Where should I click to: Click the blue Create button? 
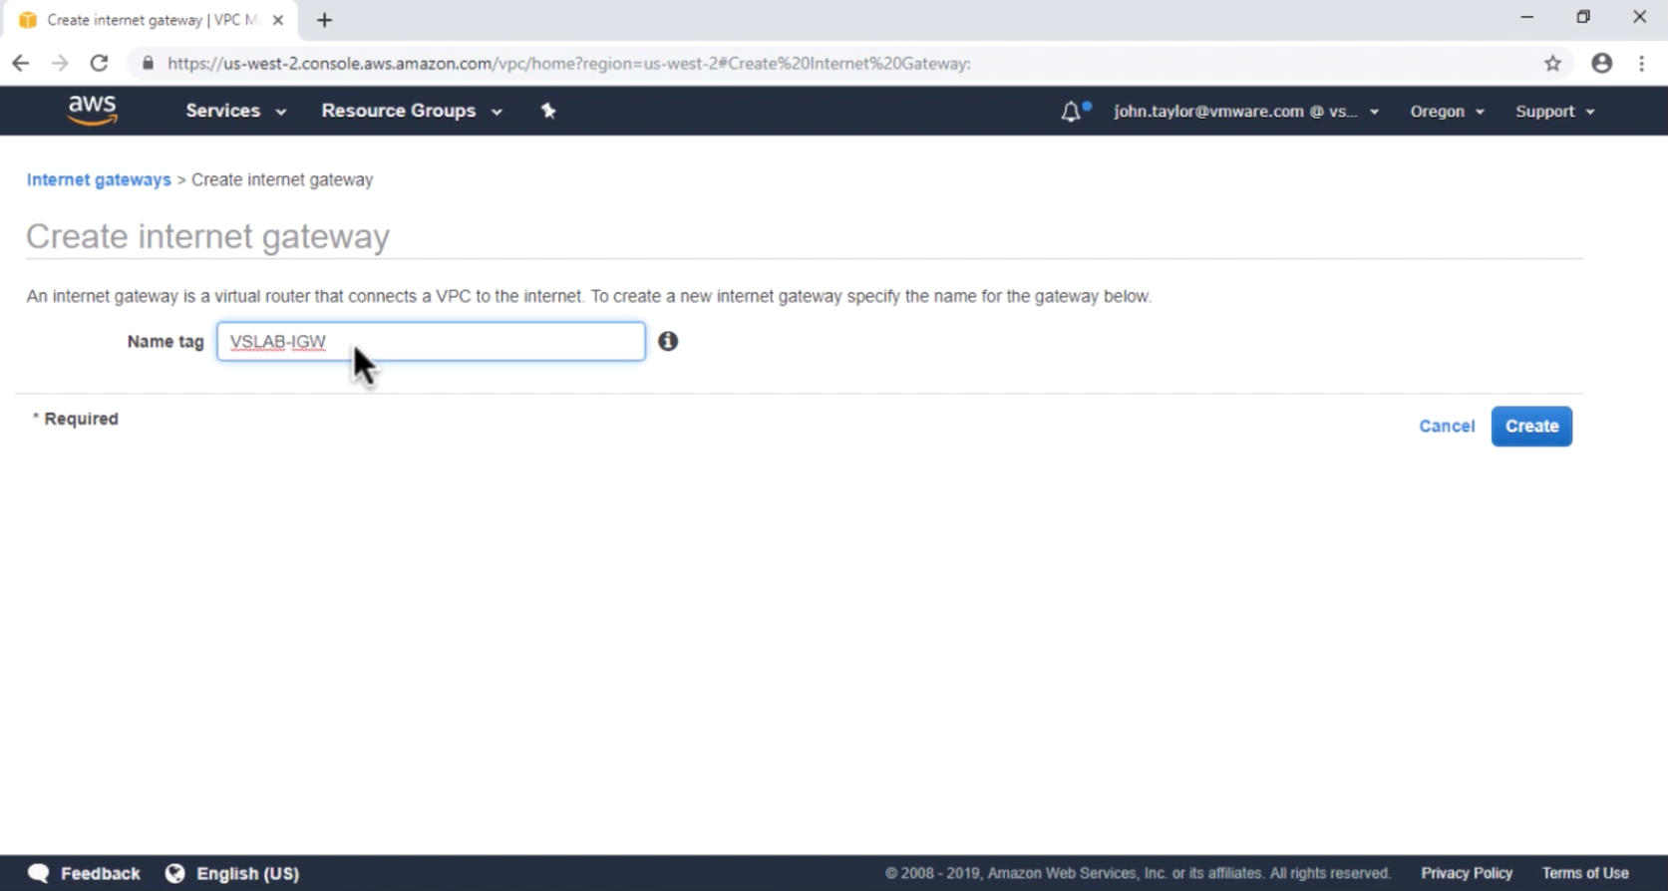(x=1531, y=426)
